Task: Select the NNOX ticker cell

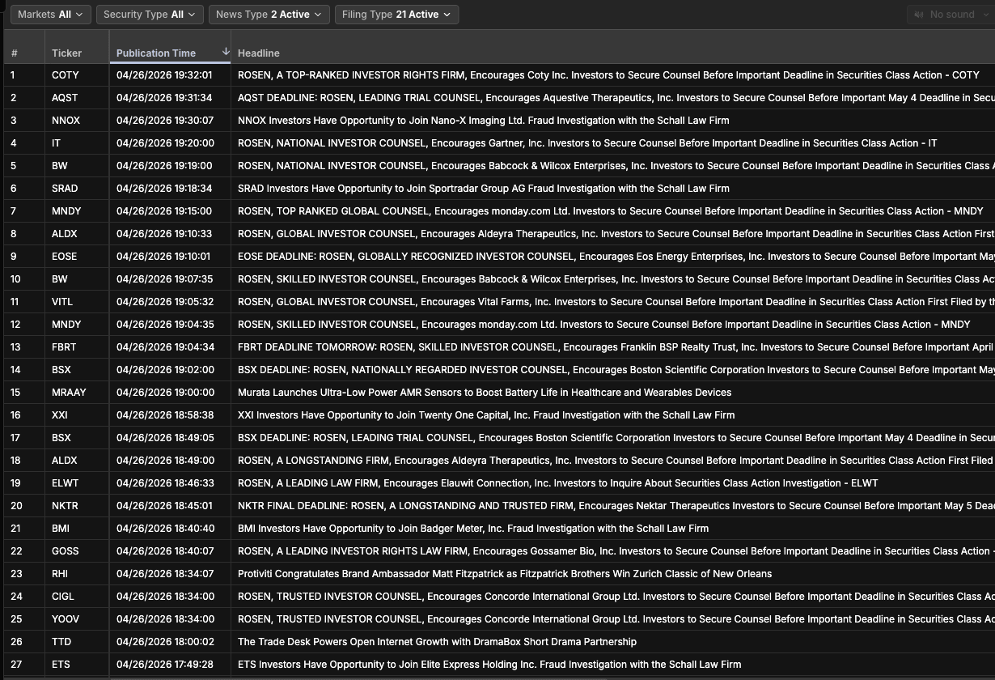Action: 67,121
